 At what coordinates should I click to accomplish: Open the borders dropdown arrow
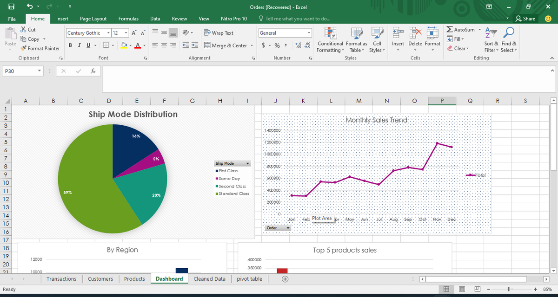pos(114,45)
